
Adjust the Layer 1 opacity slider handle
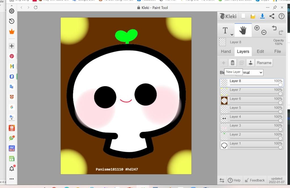click(x=280, y=147)
